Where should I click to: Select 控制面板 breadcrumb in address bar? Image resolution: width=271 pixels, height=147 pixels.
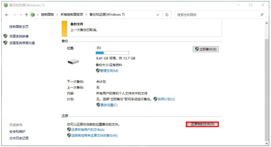(47, 15)
